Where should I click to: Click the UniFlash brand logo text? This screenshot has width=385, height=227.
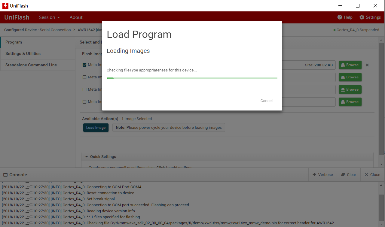tap(17, 17)
